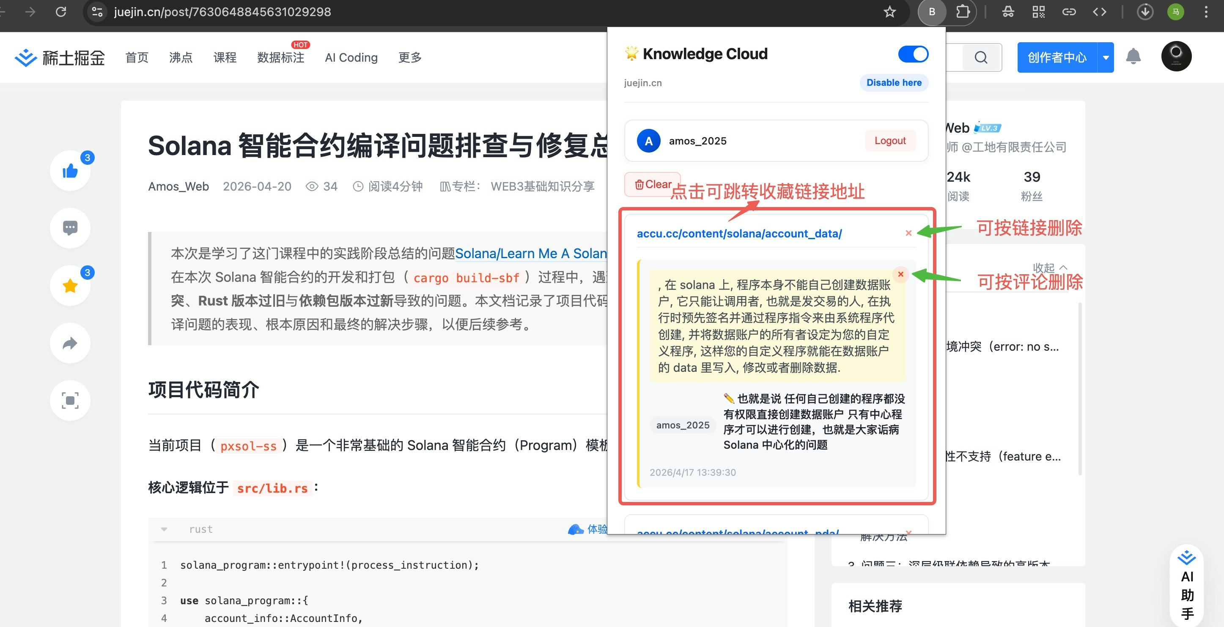This screenshot has width=1224, height=627.
Task: Click the 项目代码简介 heading
Action: 203,390
